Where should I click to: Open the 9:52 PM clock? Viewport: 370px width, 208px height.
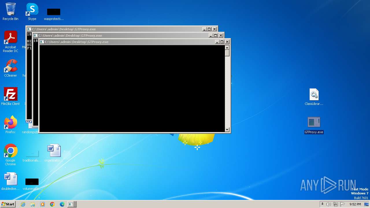[355, 204]
